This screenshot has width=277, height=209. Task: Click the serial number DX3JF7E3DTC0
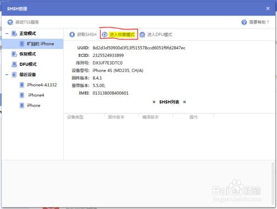pyautogui.click(x=107, y=63)
